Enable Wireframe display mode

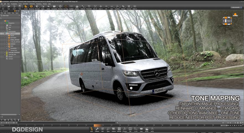coord(60,7)
